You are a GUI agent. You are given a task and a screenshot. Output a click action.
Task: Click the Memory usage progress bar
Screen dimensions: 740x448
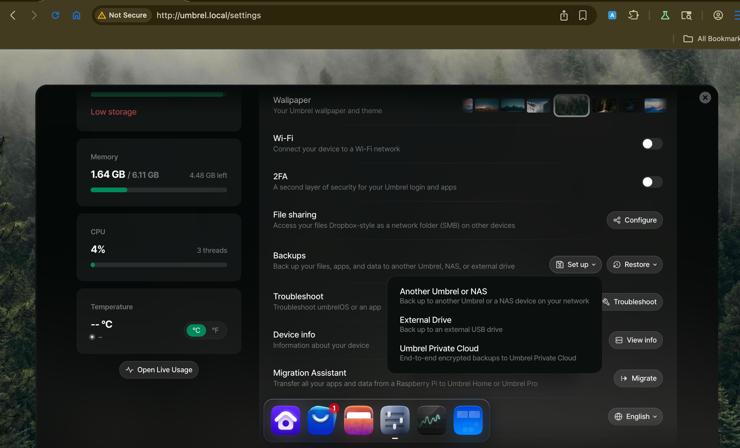coord(159,190)
